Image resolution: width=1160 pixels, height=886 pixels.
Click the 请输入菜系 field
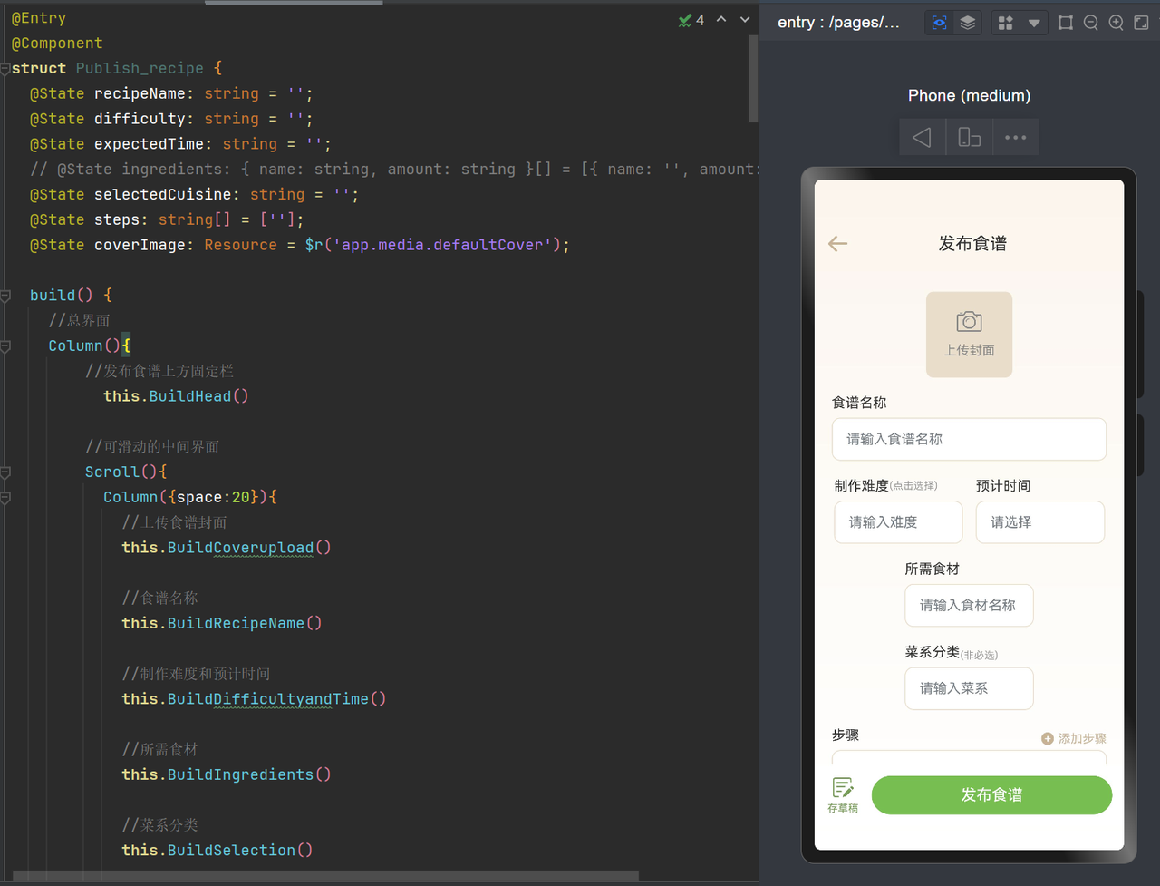(969, 688)
